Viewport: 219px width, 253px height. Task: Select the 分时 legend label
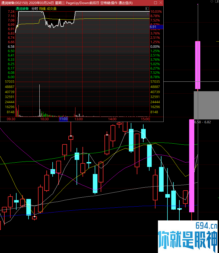coord(34,9)
